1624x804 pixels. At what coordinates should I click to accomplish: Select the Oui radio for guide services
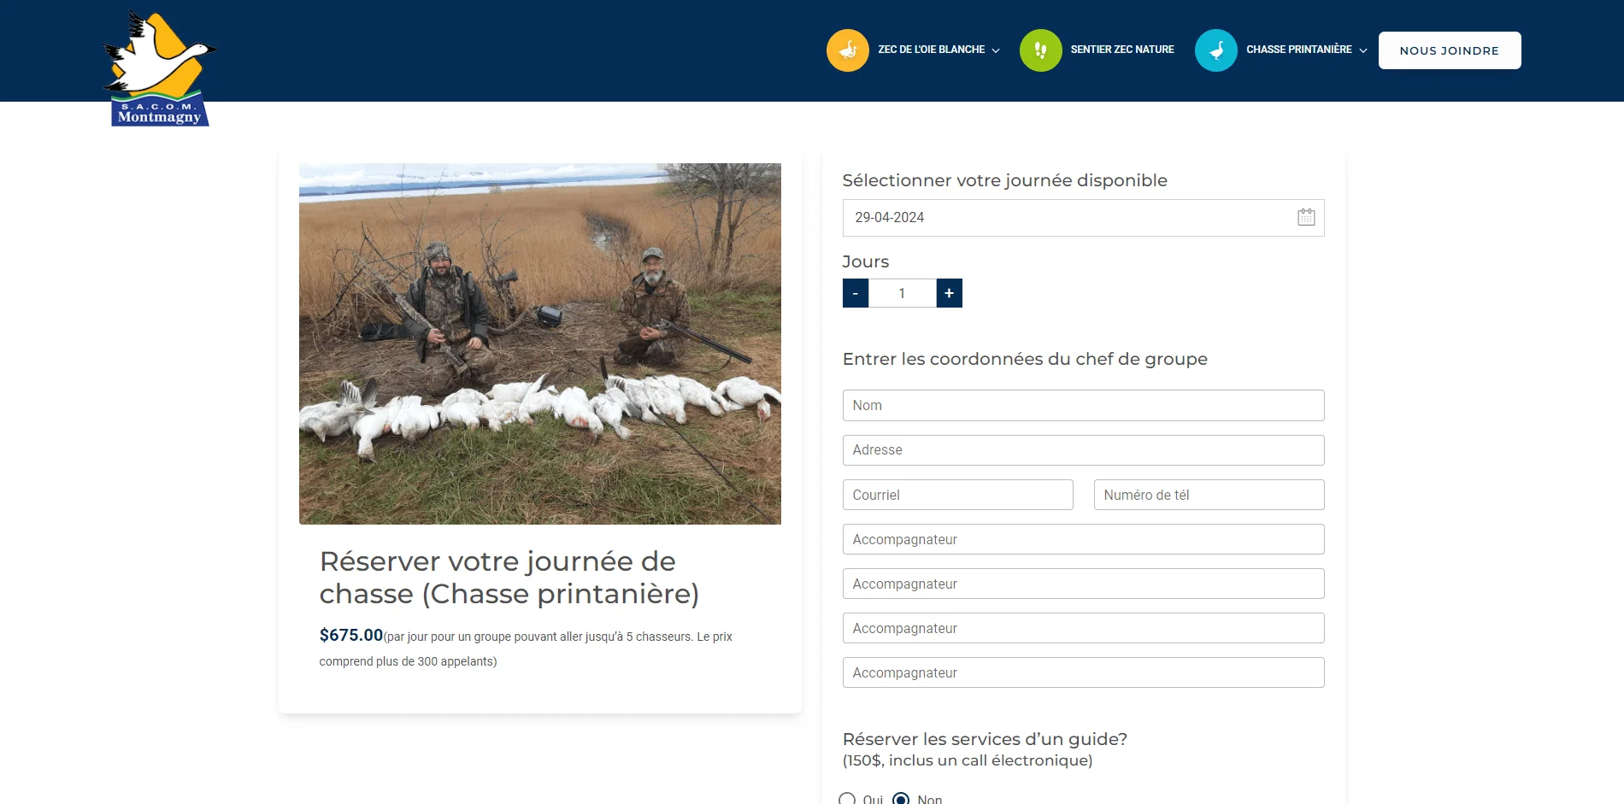tap(847, 800)
